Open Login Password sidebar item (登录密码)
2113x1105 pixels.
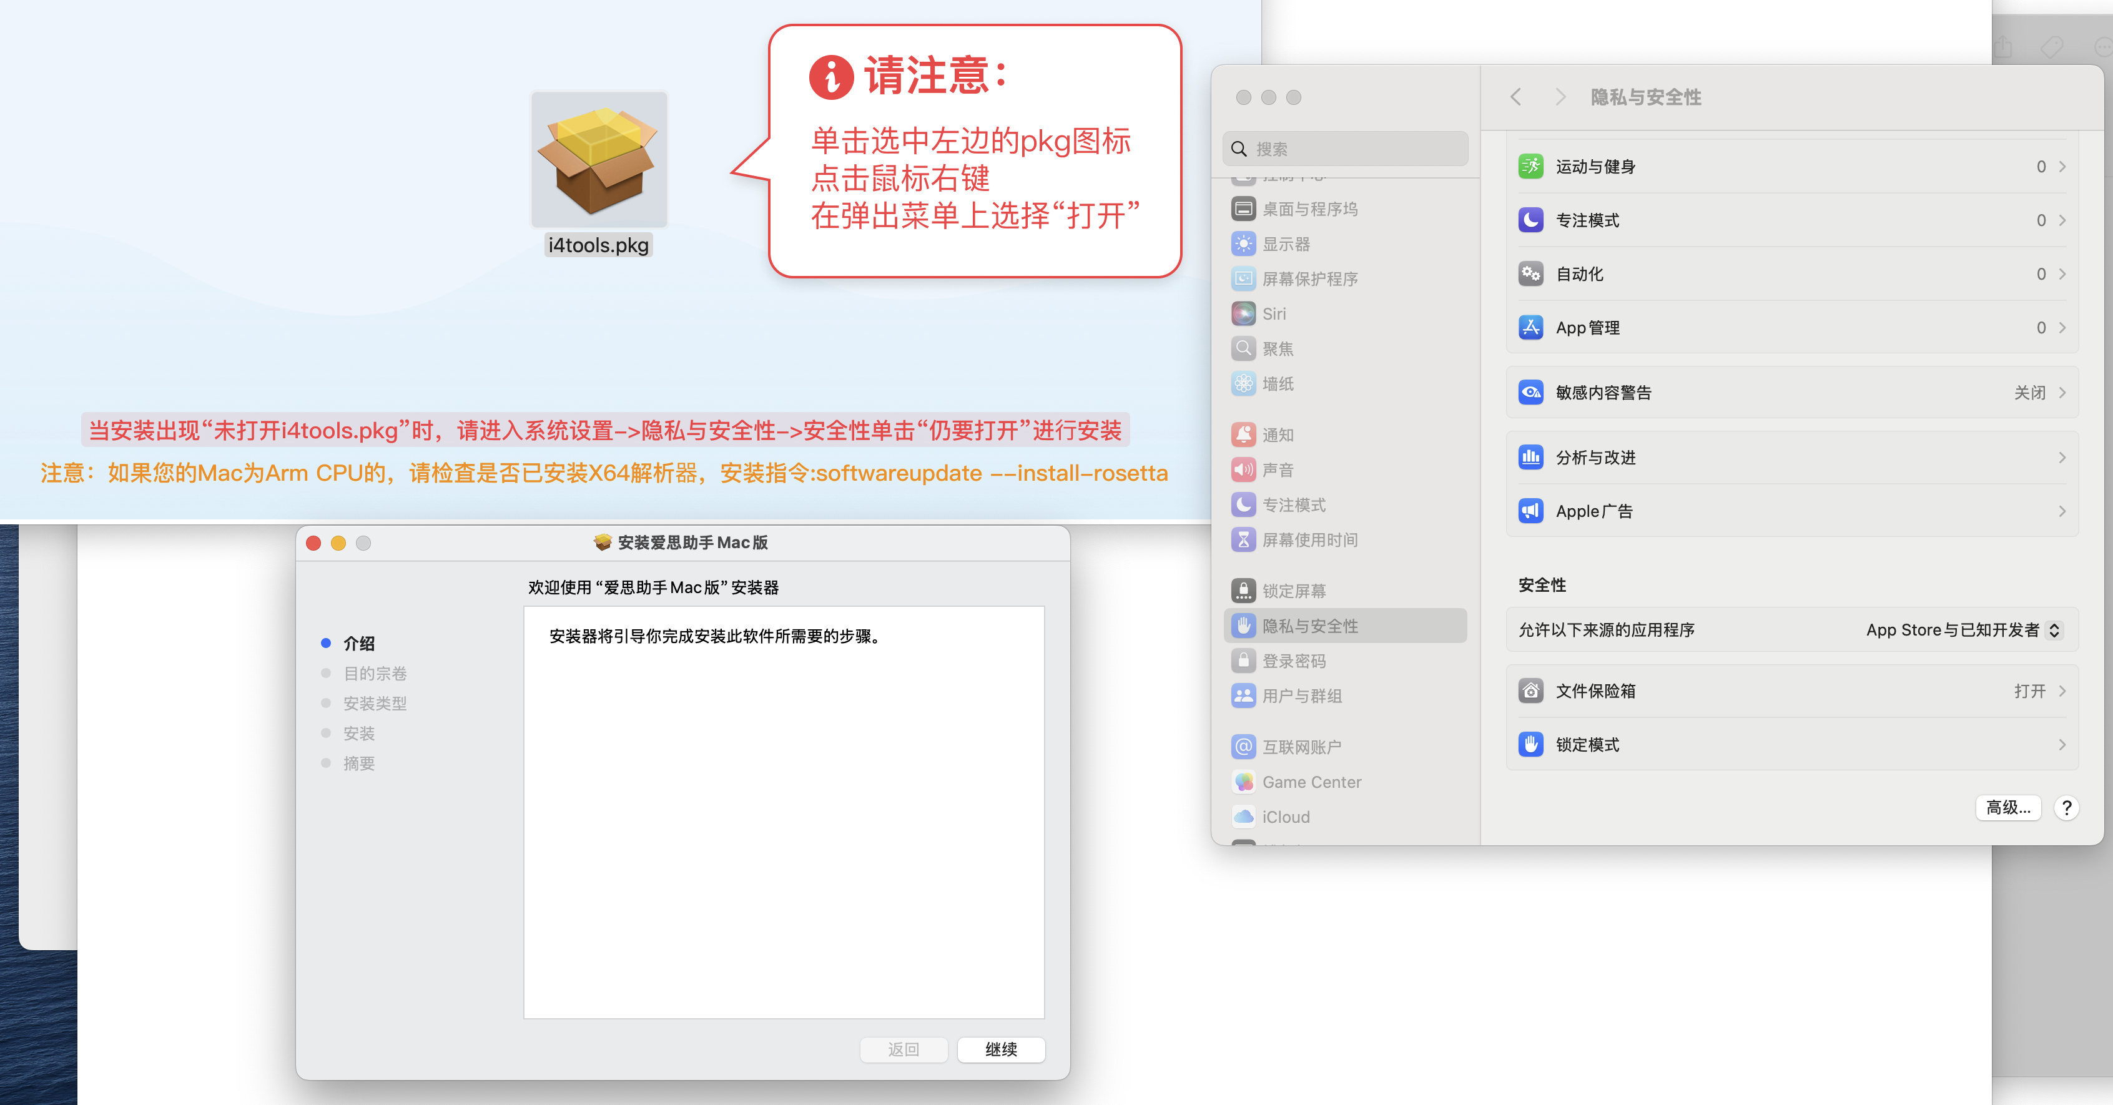click(1345, 661)
